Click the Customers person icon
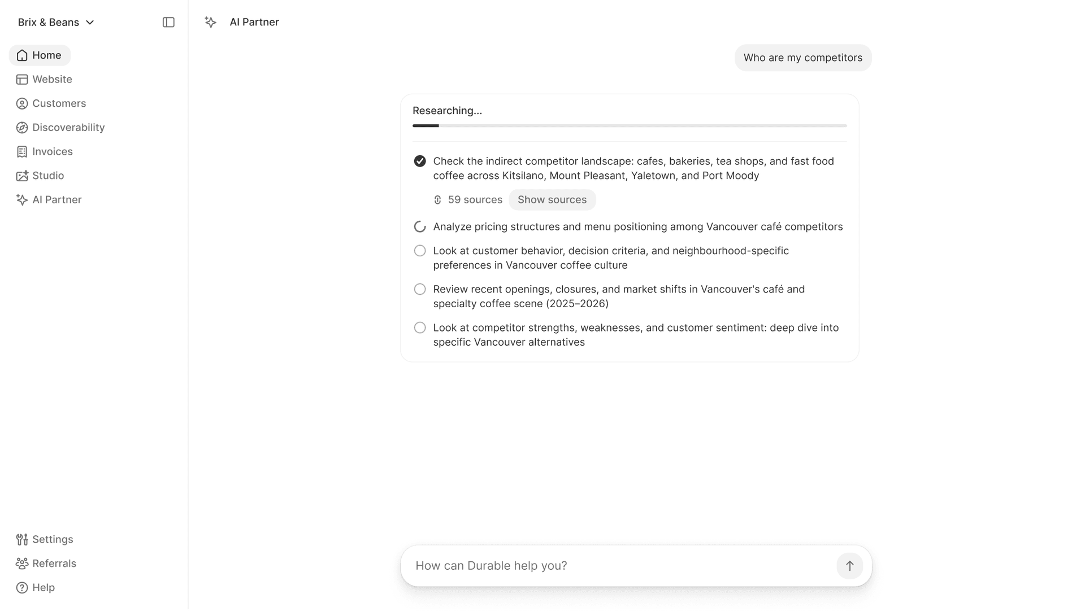 tap(22, 104)
